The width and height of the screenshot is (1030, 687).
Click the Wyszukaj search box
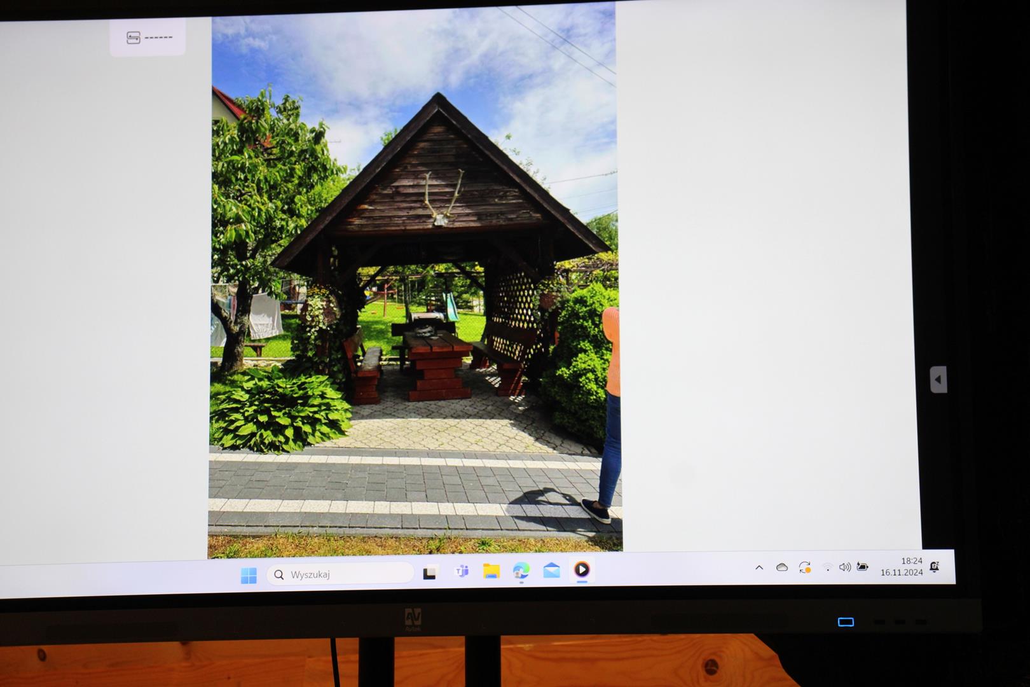[x=340, y=574]
